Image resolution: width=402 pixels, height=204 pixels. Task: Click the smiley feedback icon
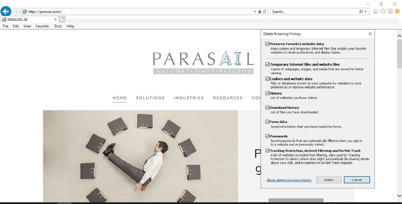point(397,11)
